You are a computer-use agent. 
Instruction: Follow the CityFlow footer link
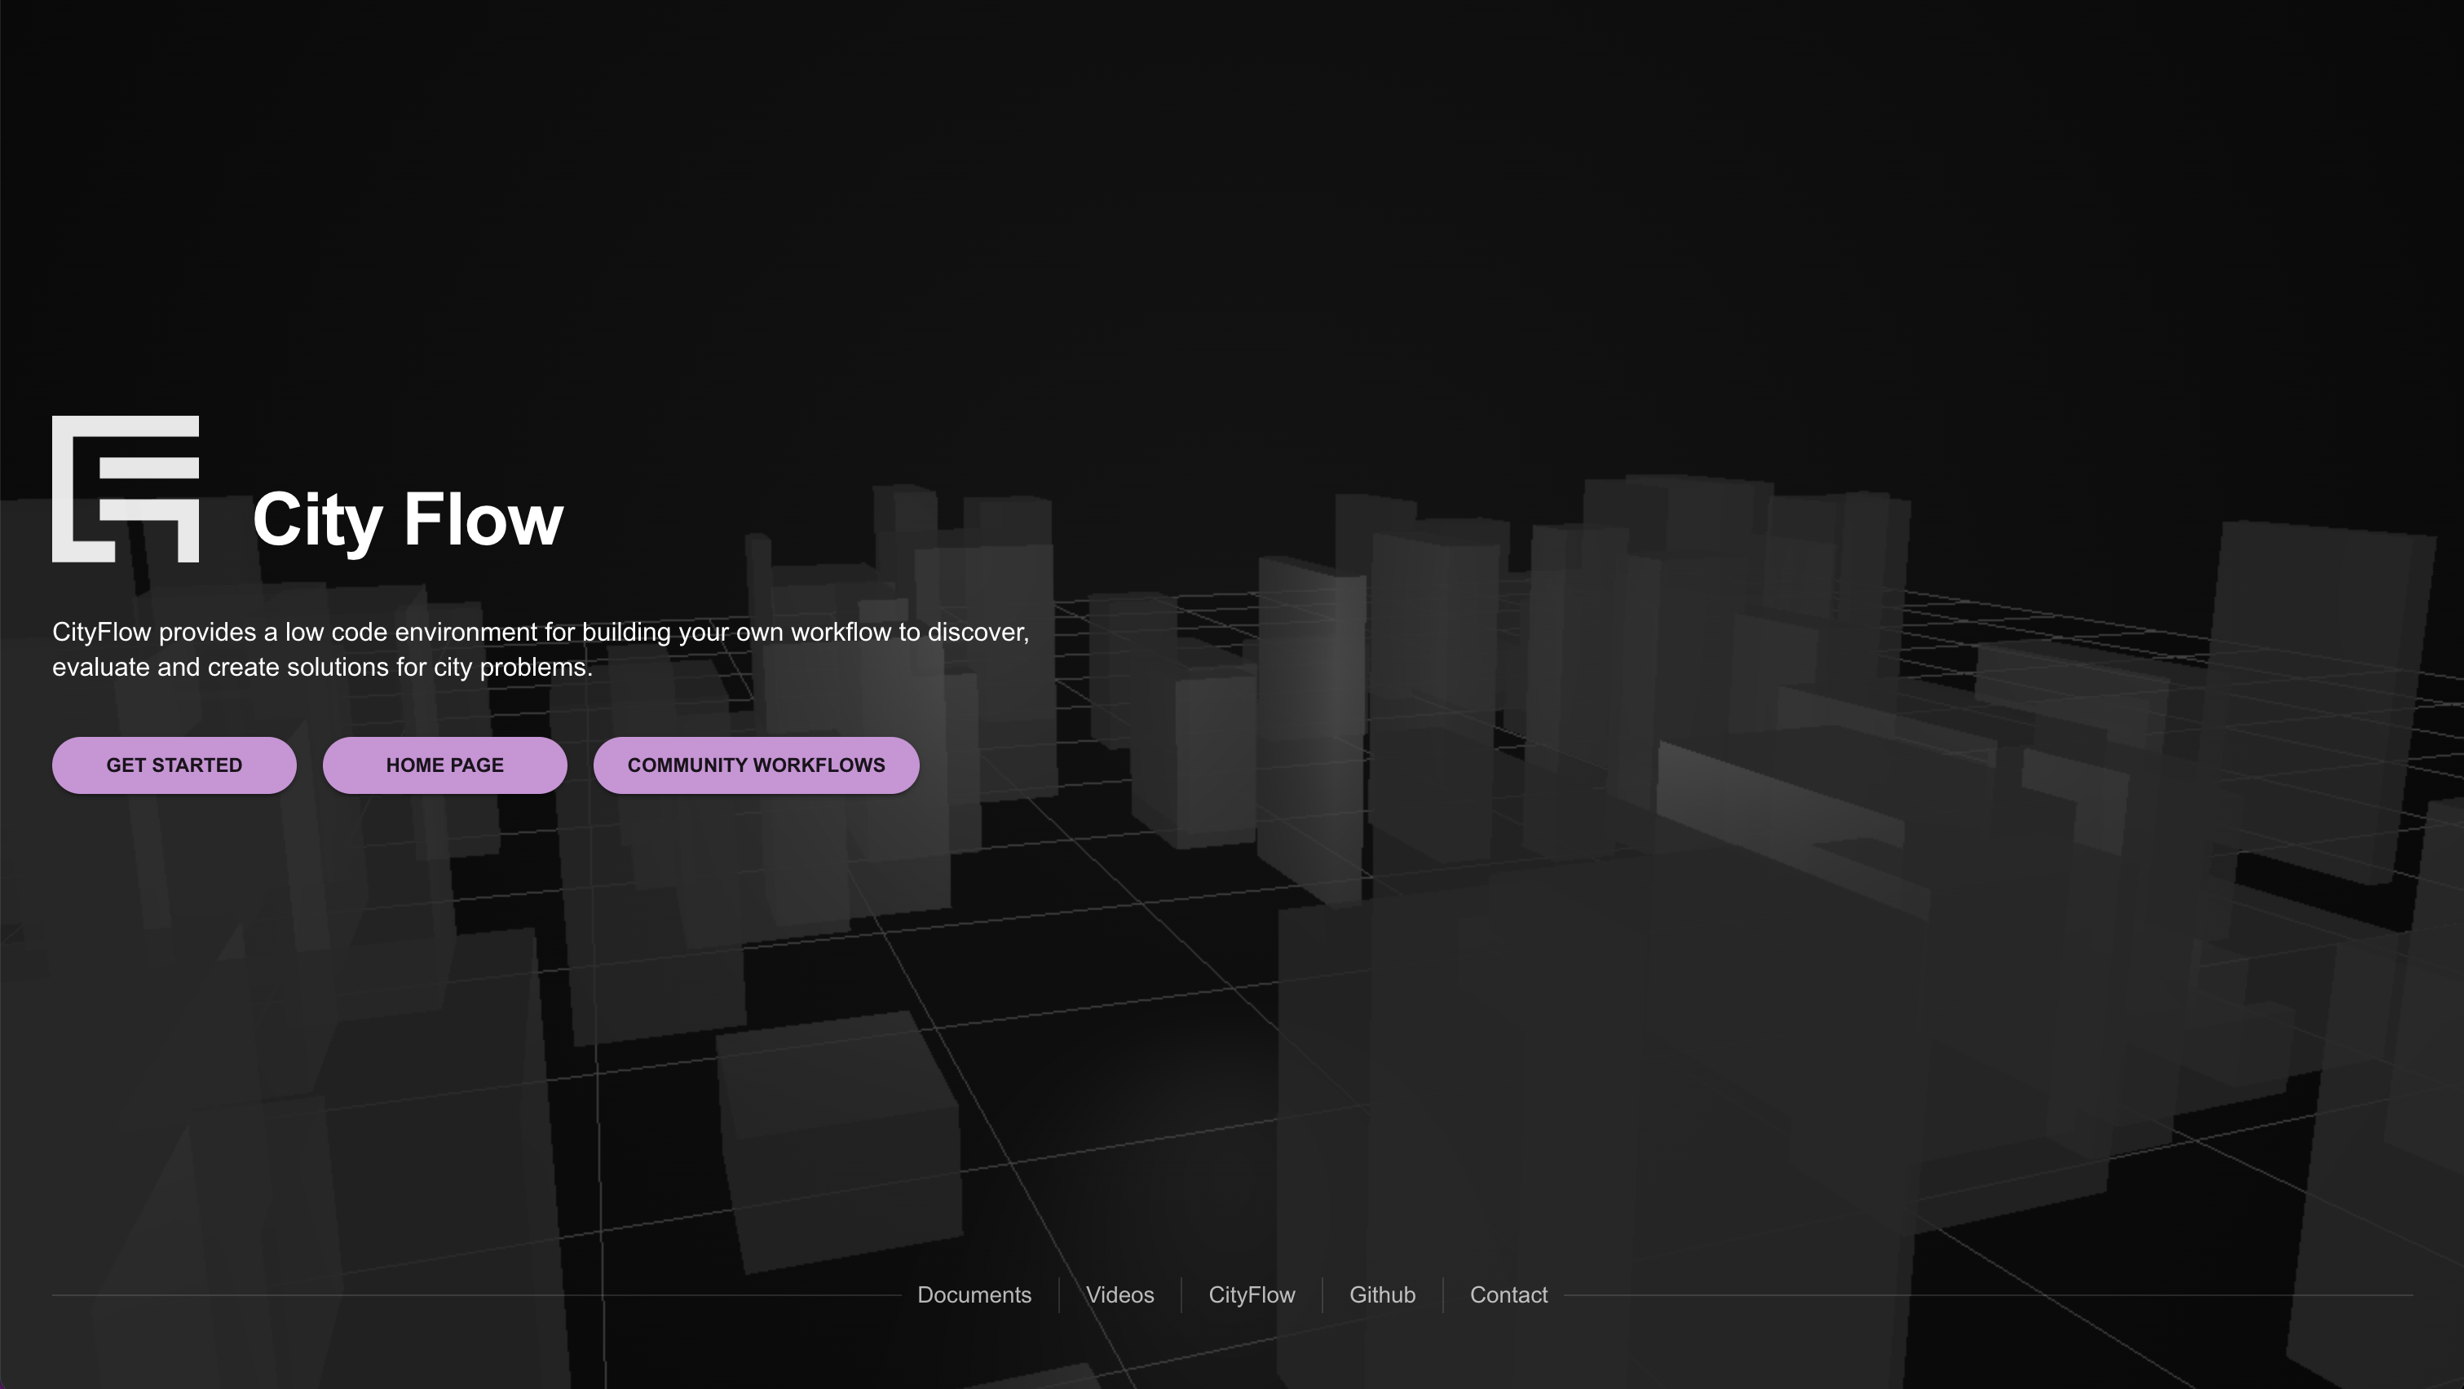click(x=1252, y=1295)
